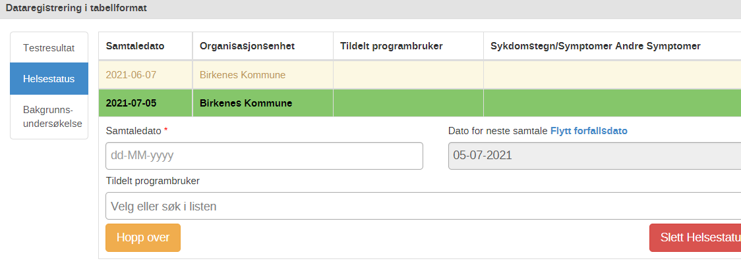741x267 pixels.
Task: Click the Hopp over button
Action: click(x=142, y=238)
